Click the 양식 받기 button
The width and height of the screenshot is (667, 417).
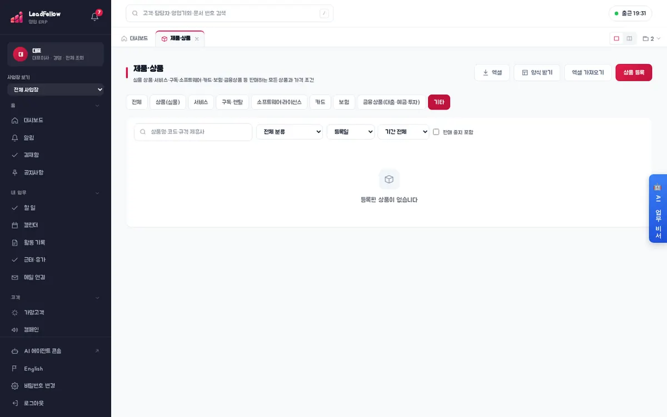point(537,72)
